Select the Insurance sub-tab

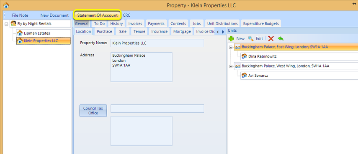(160, 31)
